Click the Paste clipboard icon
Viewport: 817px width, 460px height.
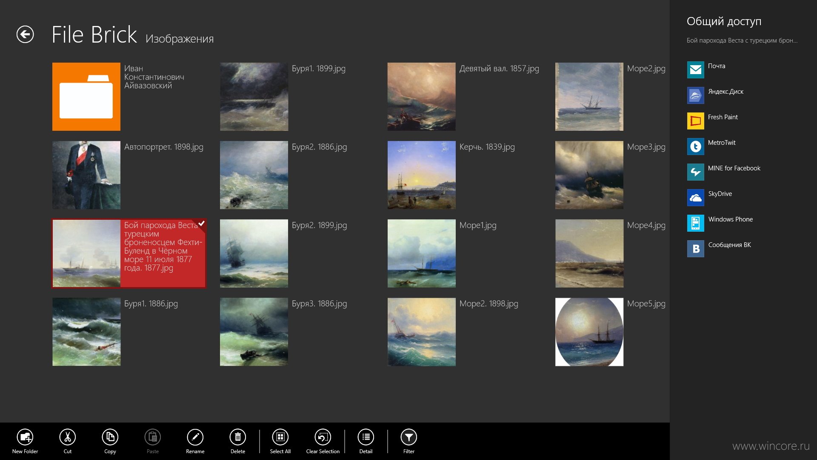(x=153, y=437)
